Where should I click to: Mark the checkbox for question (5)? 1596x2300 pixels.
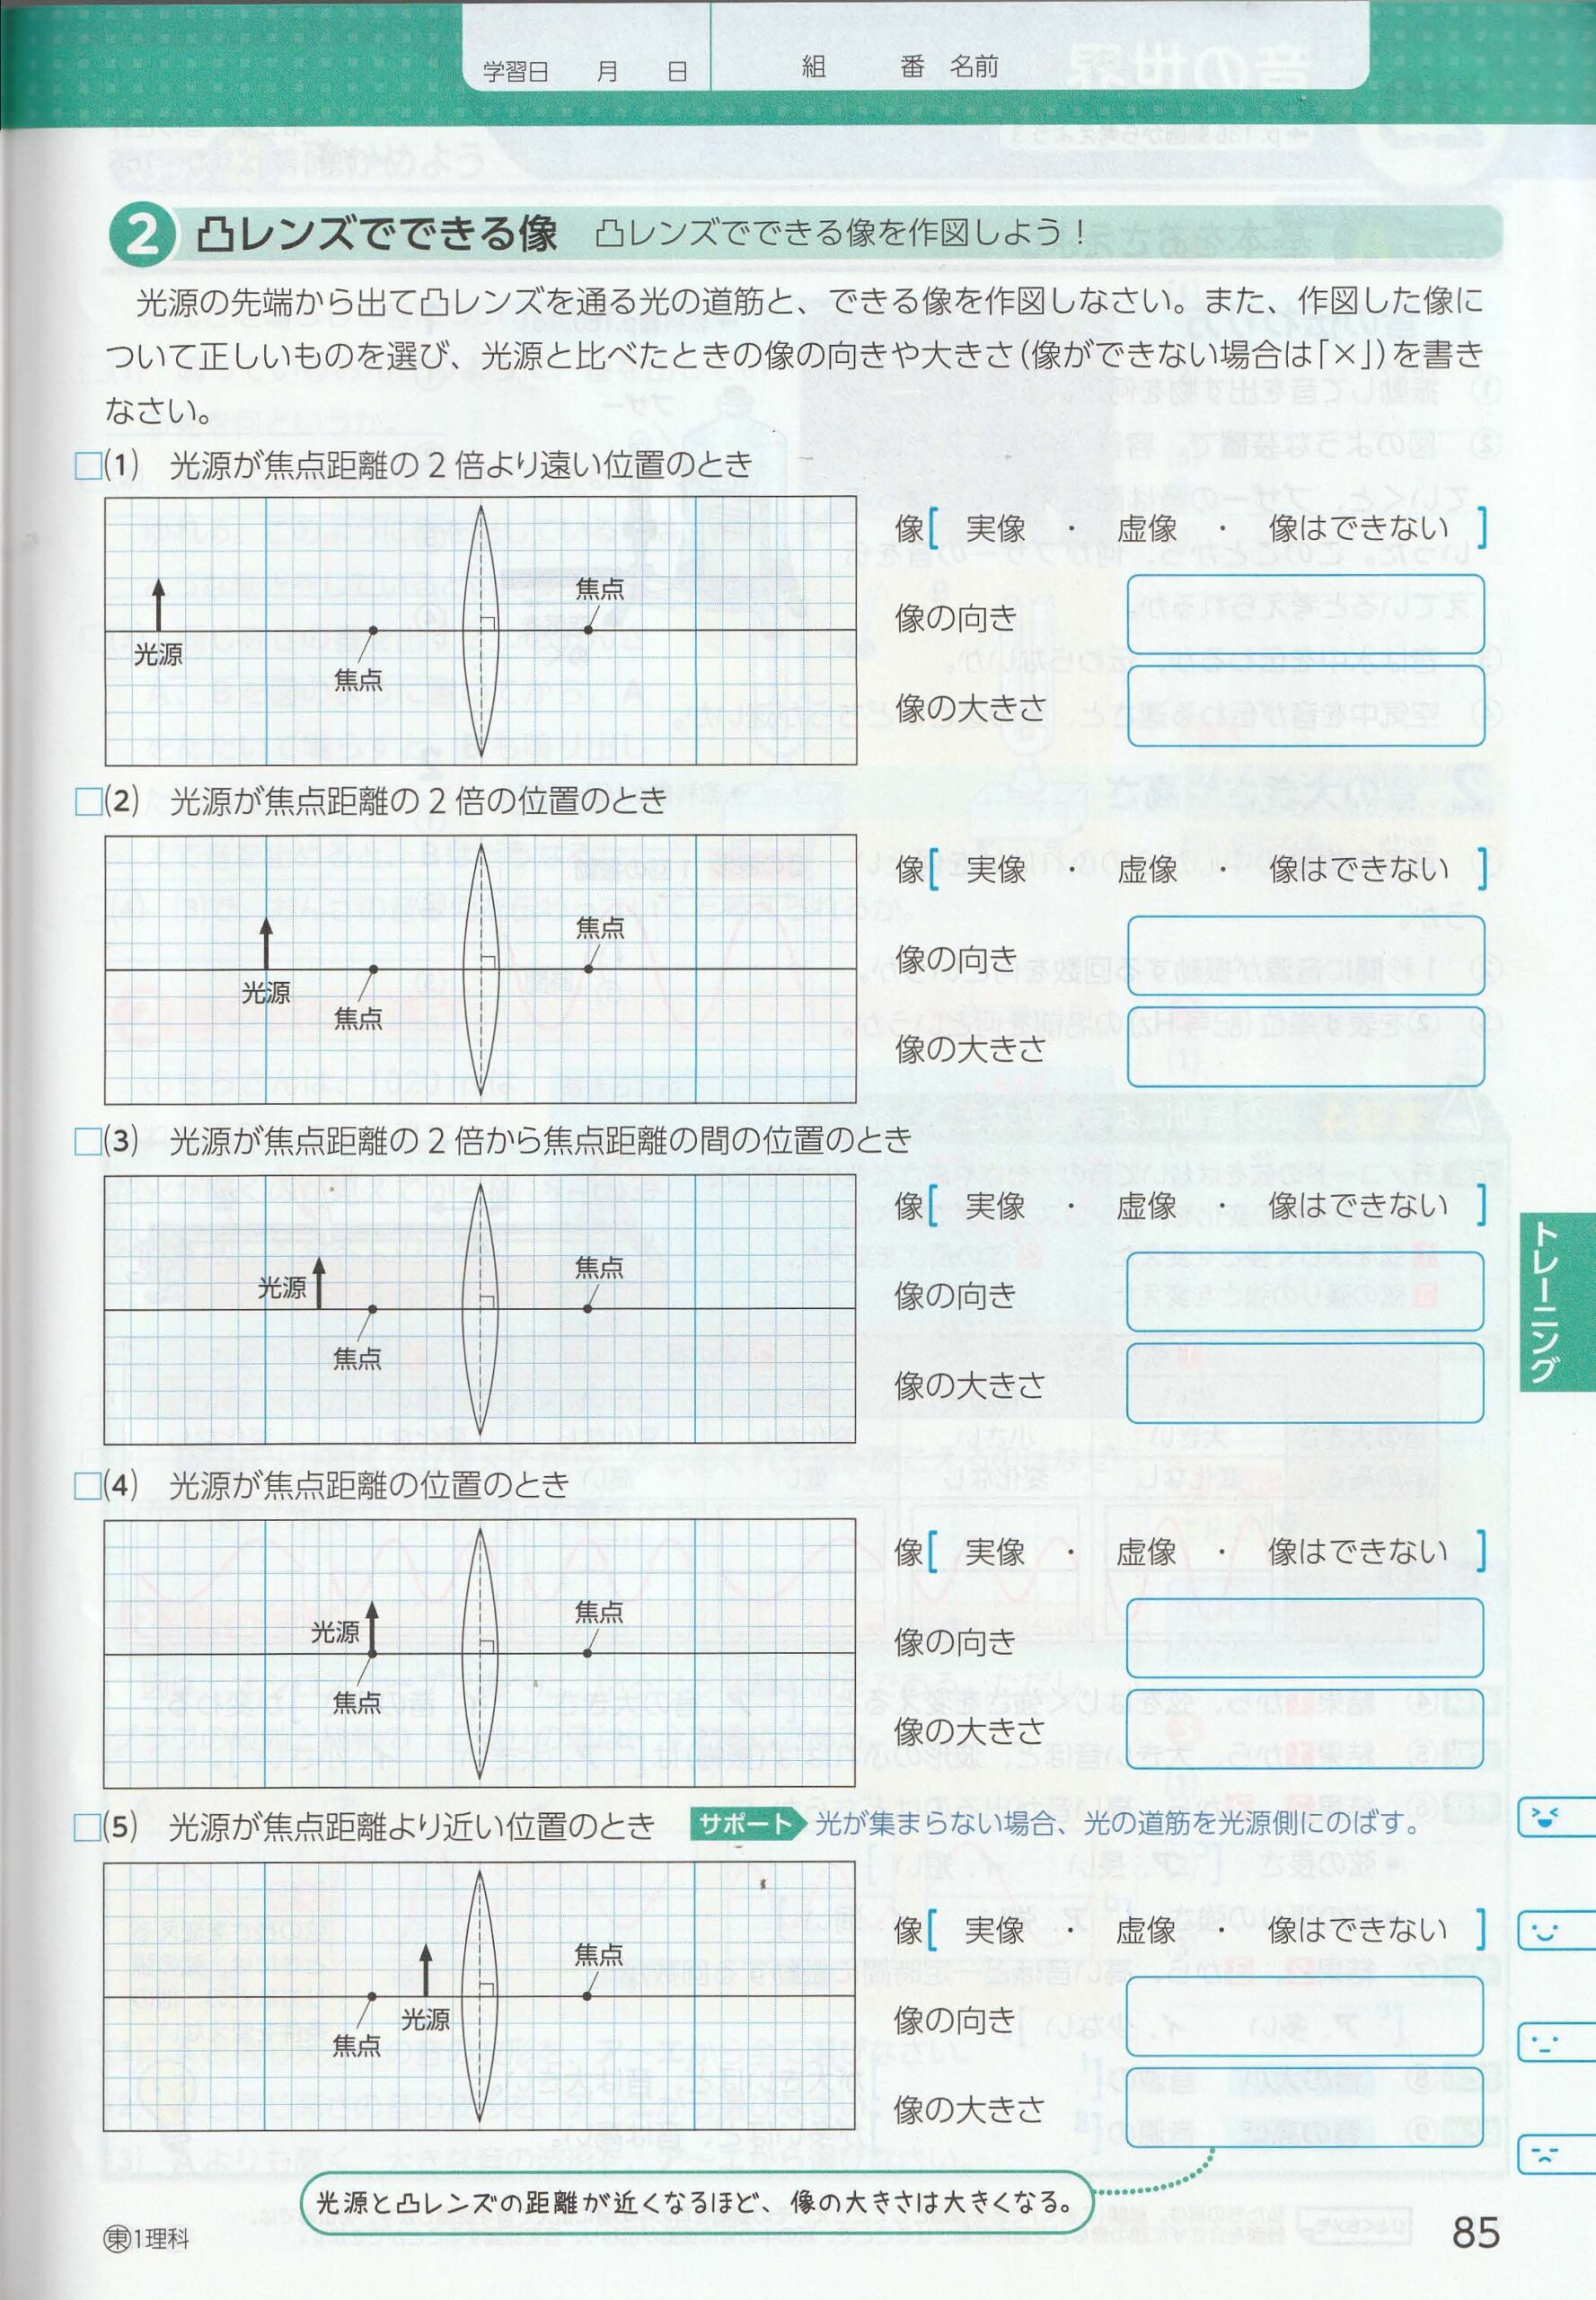click(88, 1827)
